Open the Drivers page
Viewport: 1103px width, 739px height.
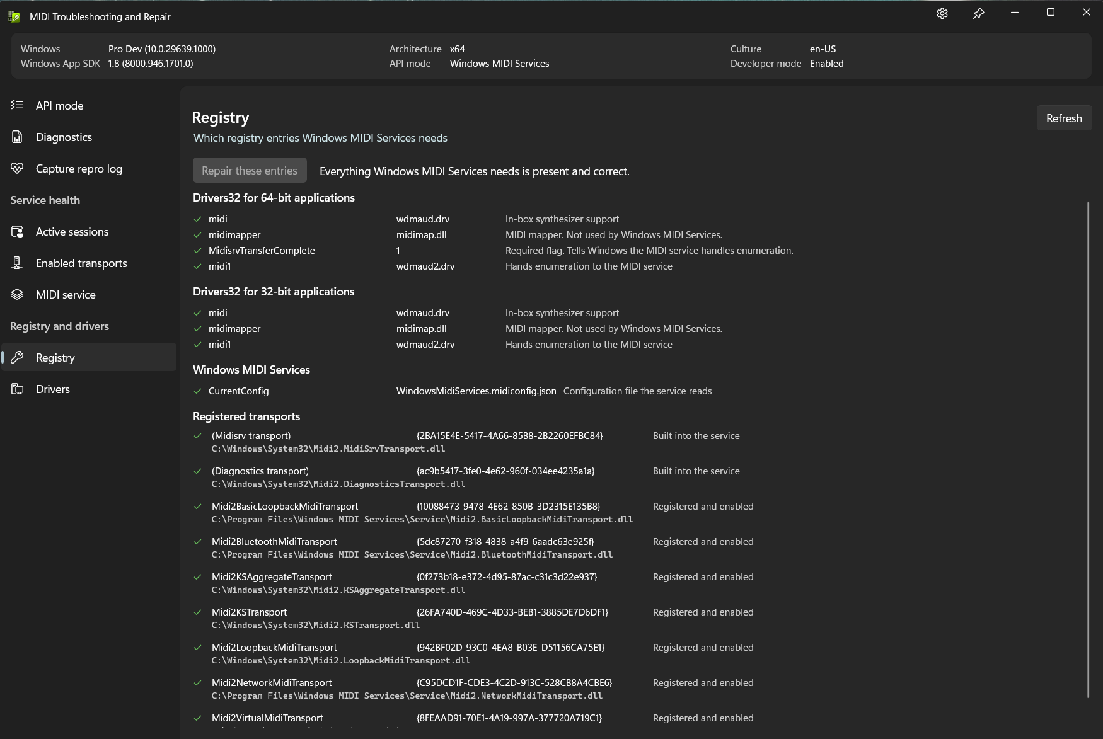[89, 389]
